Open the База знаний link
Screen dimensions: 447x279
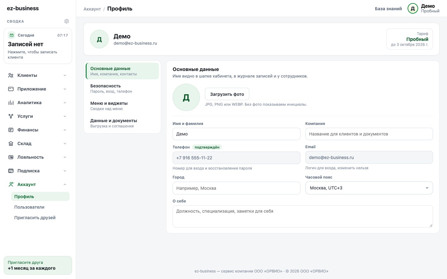pos(388,9)
